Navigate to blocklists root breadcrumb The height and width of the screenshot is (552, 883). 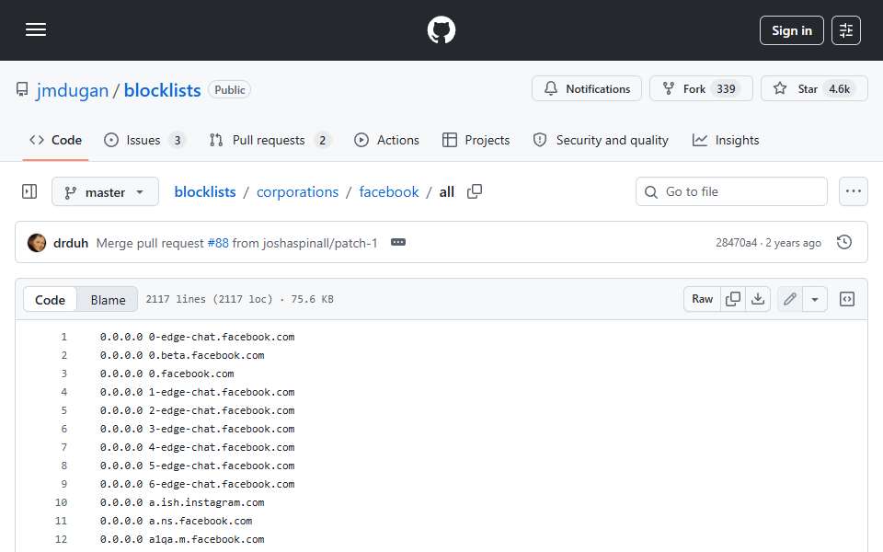205,192
